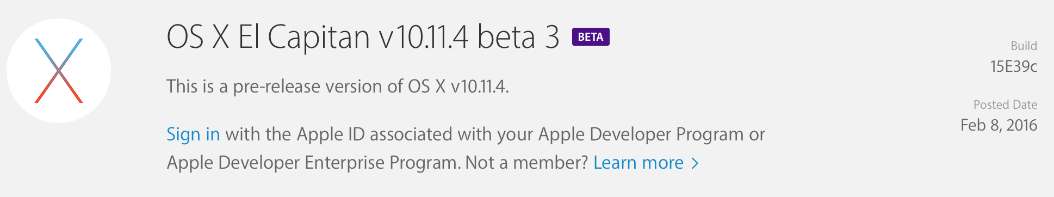Click OS X v10.11.4. in the description line
1054x197 pixels.
click(458, 87)
